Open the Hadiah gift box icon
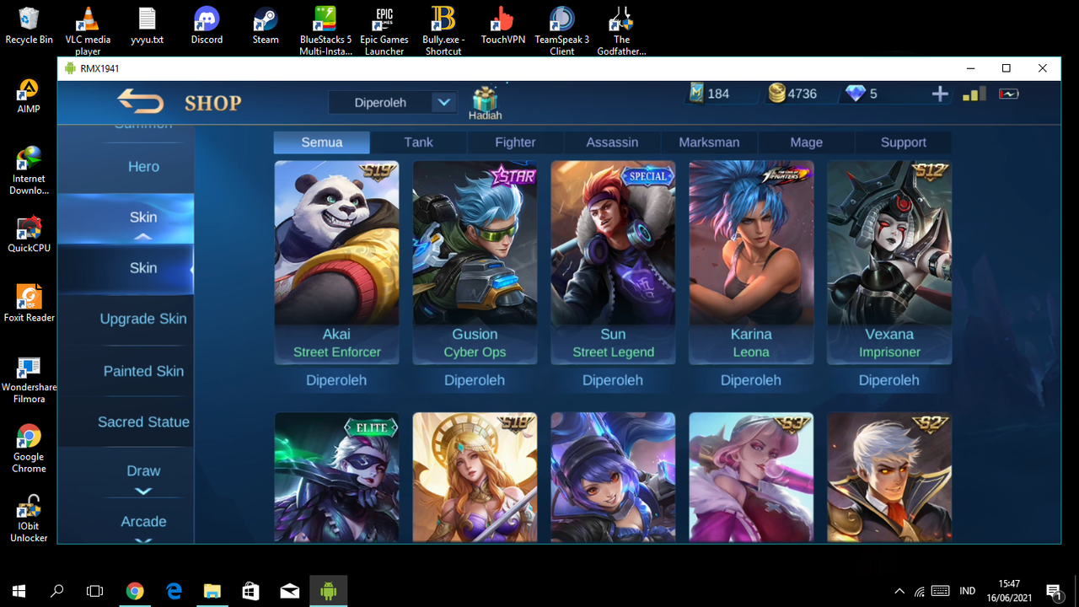 (485, 103)
